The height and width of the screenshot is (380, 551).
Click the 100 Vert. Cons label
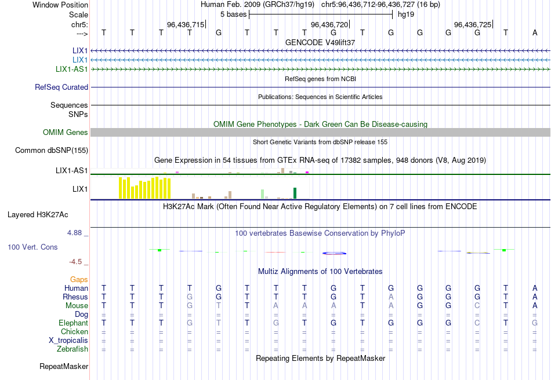point(32,247)
